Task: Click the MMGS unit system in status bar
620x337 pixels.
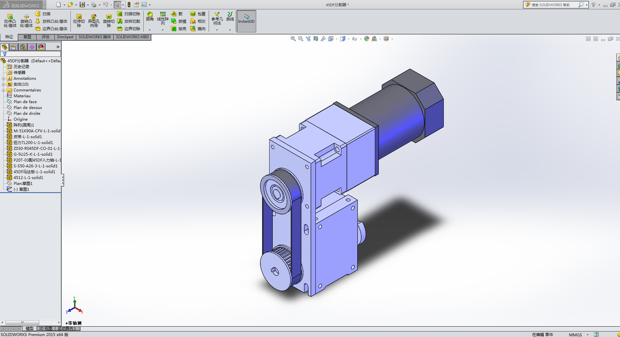Action: point(575,335)
